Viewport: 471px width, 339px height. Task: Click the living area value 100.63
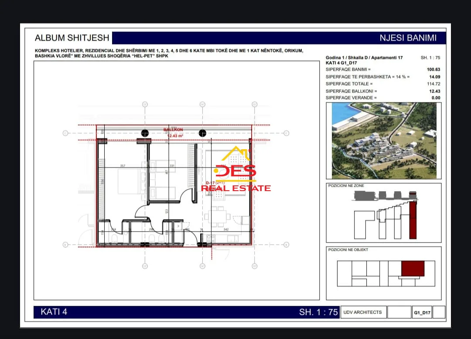(x=433, y=69)
